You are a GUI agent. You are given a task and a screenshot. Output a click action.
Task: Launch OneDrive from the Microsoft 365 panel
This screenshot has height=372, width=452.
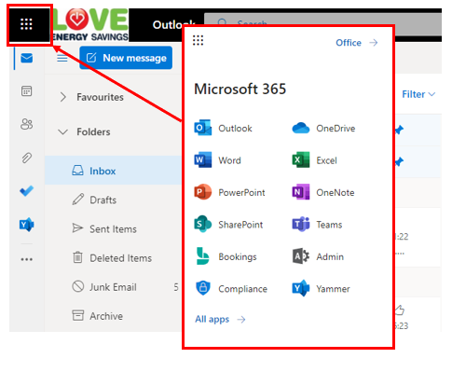pos(323,128)
